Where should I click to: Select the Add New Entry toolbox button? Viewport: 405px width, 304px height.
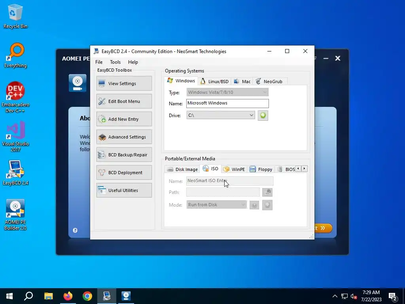click(x=124, y=119)
